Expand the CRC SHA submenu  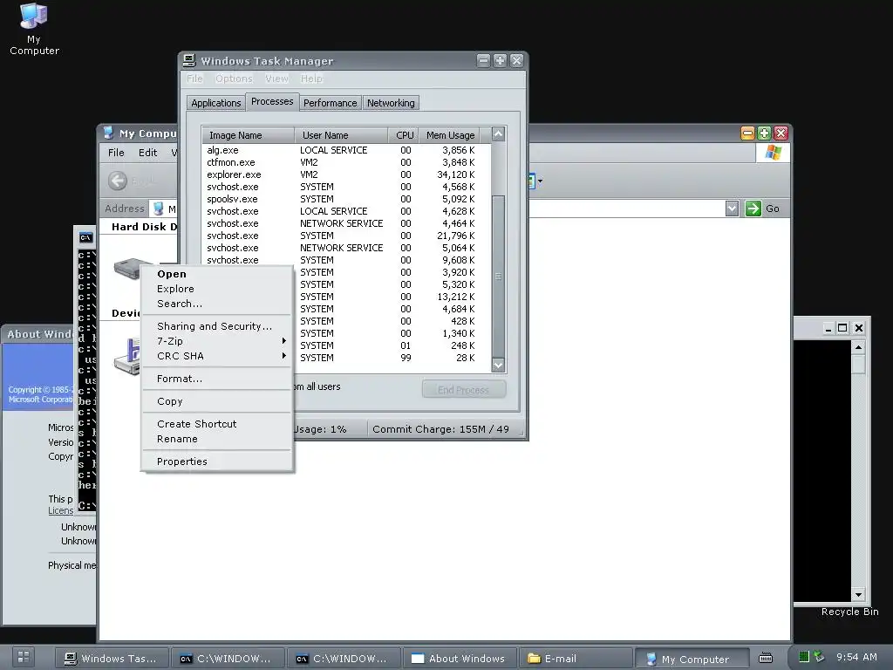pos(217,356)
